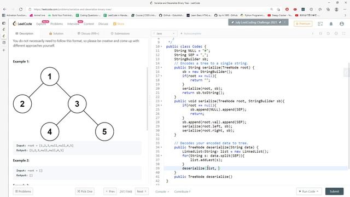Open the browser Collections icon
This screenshot has width=350, height=197.
328,9
